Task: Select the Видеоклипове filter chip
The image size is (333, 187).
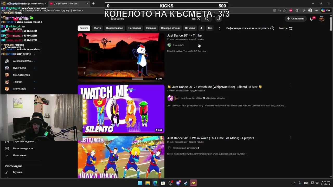Action: (114, 28)
